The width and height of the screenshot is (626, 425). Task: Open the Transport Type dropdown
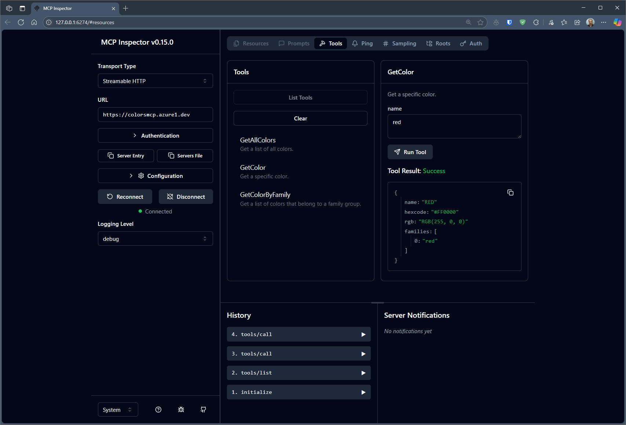click(155, 81)
